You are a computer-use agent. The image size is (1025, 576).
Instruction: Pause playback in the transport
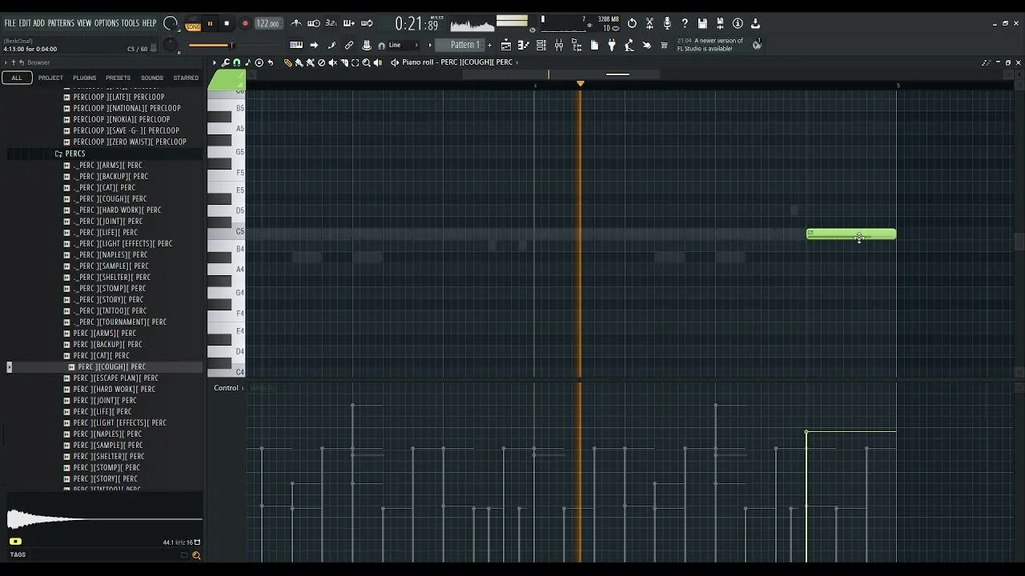click(210, 23)
